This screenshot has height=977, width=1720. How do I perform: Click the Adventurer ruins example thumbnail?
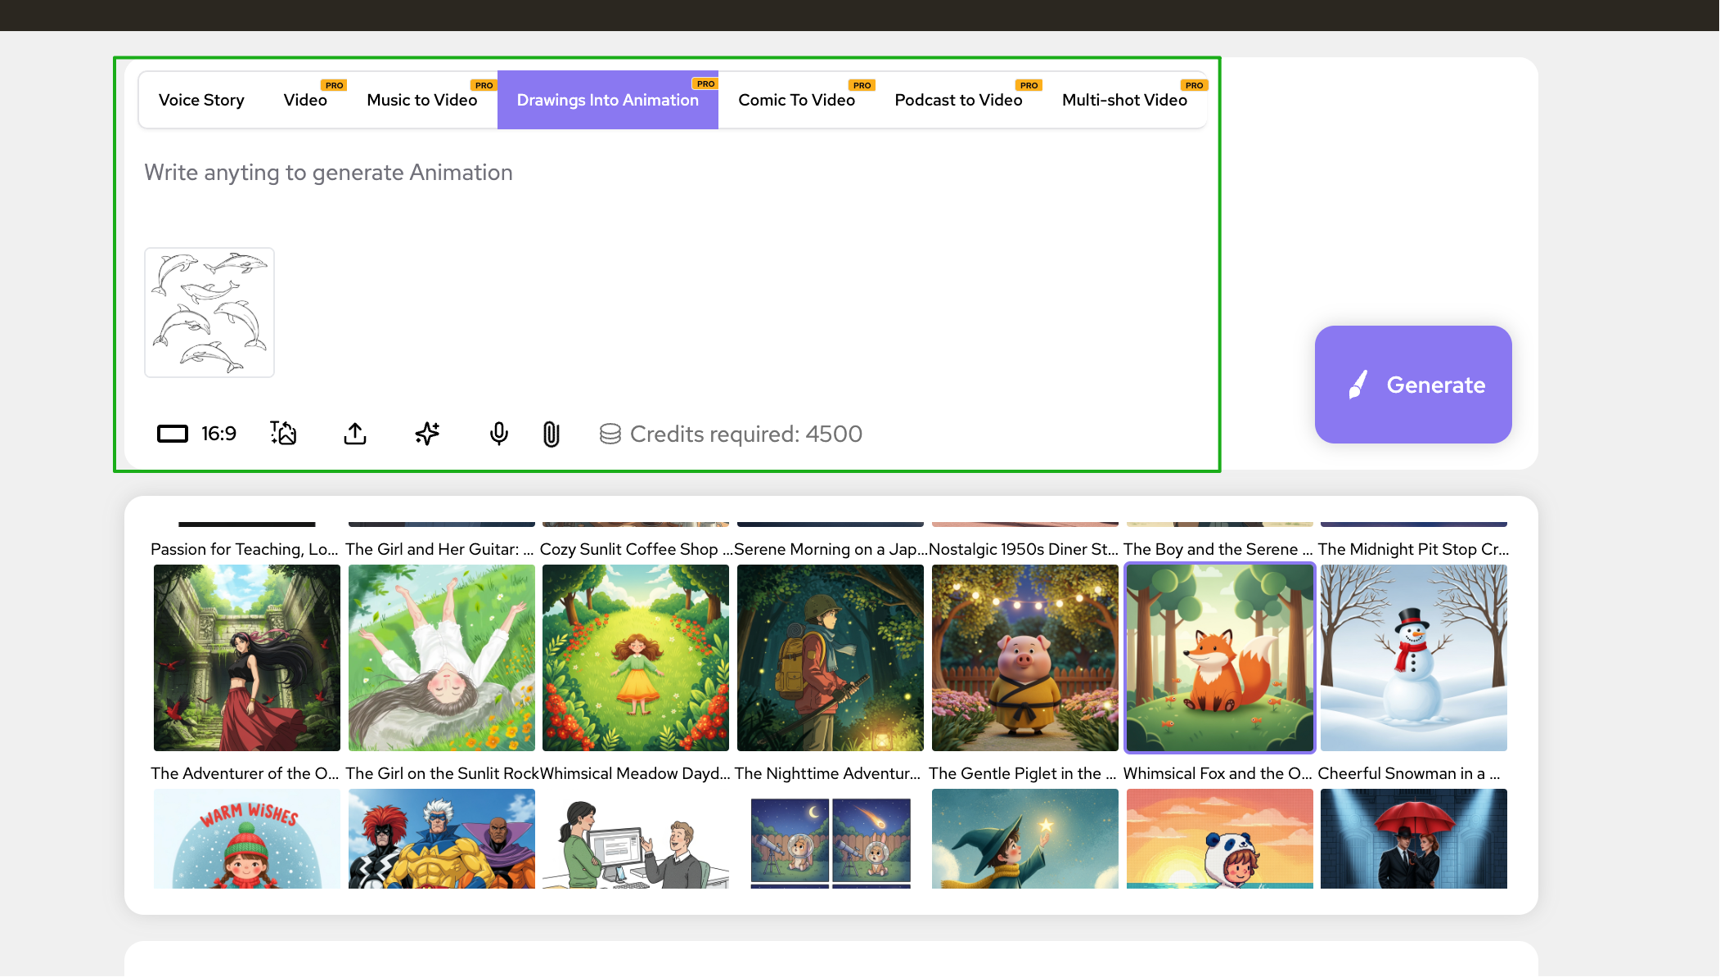click(x=246, y=658)
